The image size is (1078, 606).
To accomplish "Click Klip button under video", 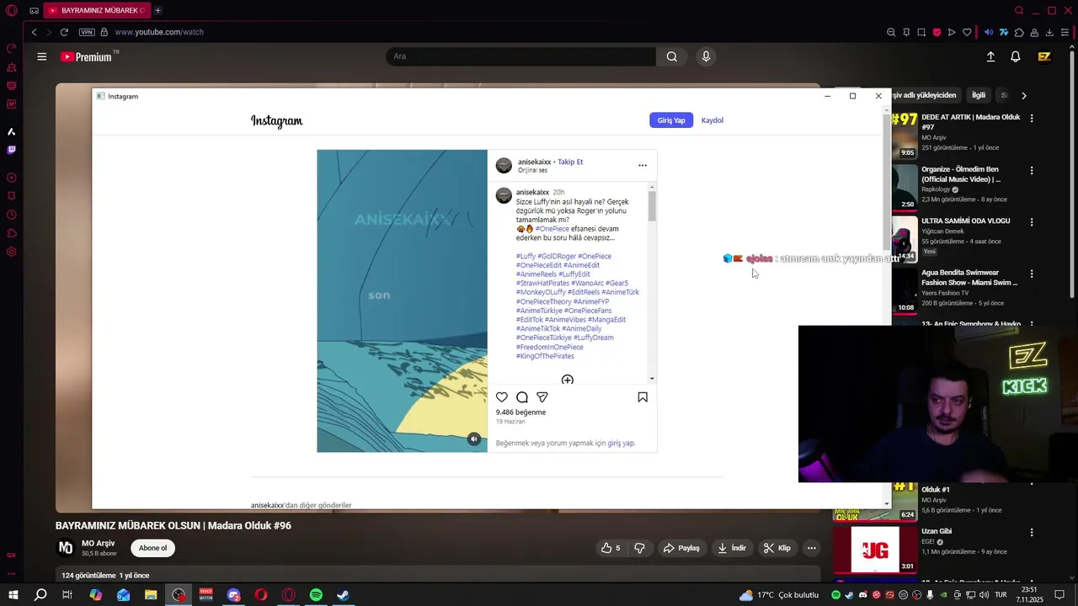I will tap(777, 548).
